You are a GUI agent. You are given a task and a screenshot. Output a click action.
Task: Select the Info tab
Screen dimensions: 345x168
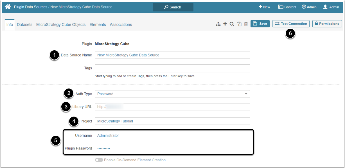pos(10,24)
